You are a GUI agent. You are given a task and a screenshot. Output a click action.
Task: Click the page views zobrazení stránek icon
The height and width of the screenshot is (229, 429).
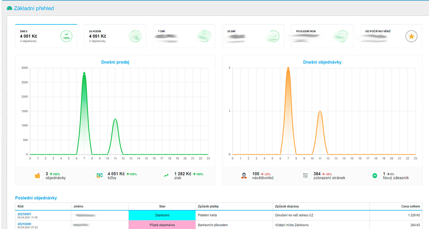pyautogui.click(x=305, y=176)
